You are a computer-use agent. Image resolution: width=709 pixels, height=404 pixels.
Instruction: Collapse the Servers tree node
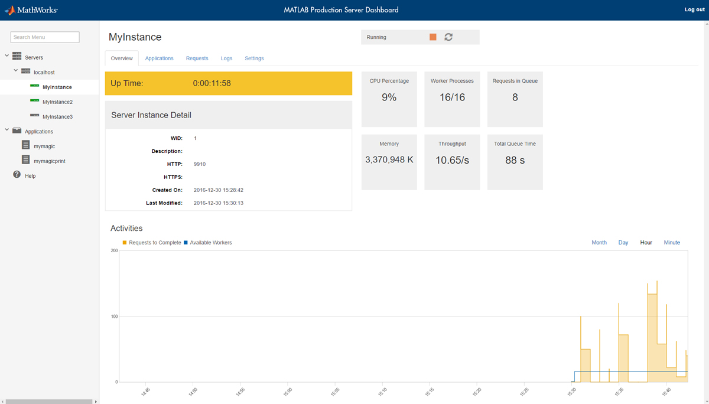[x=6, y=56]
